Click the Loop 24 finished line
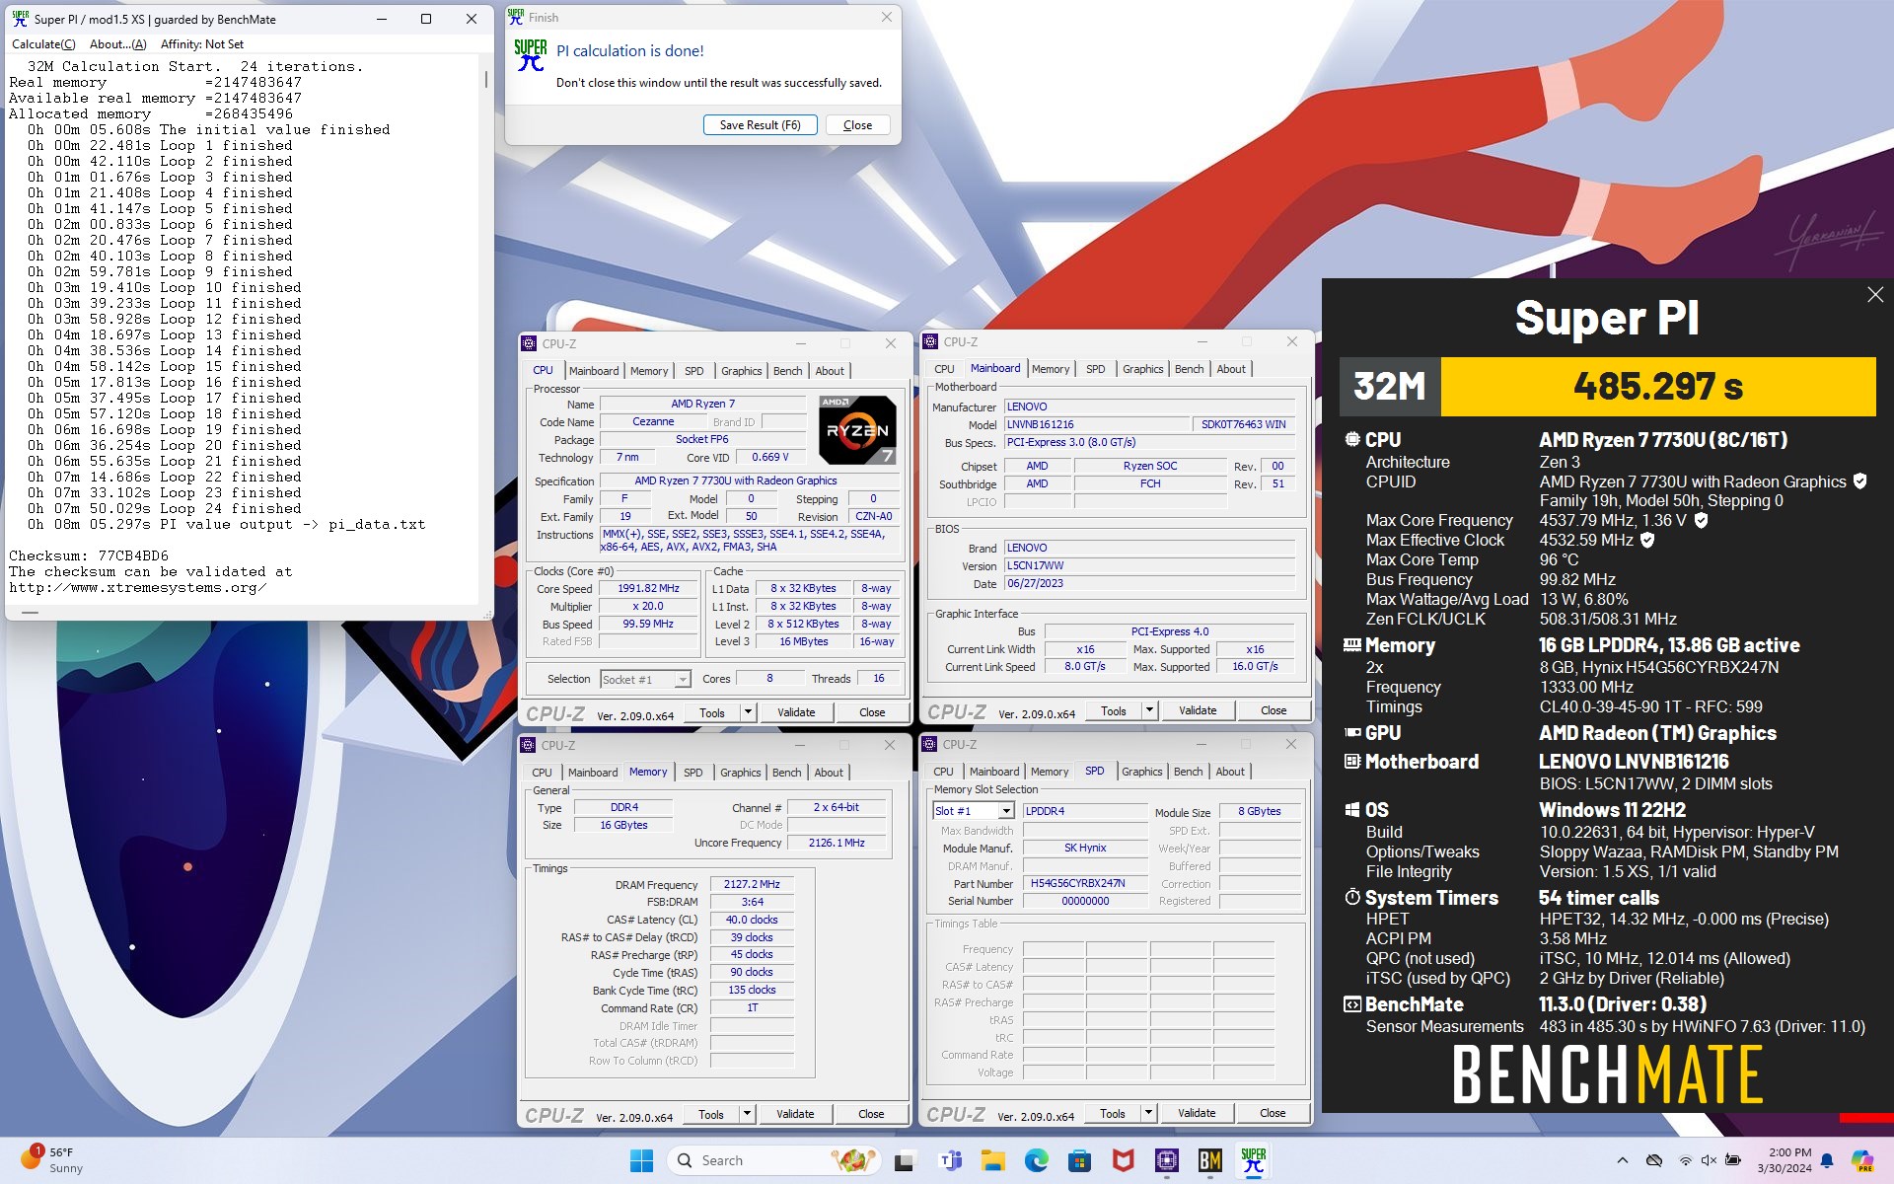The image size is (1894, 1184). click(165, 508)
